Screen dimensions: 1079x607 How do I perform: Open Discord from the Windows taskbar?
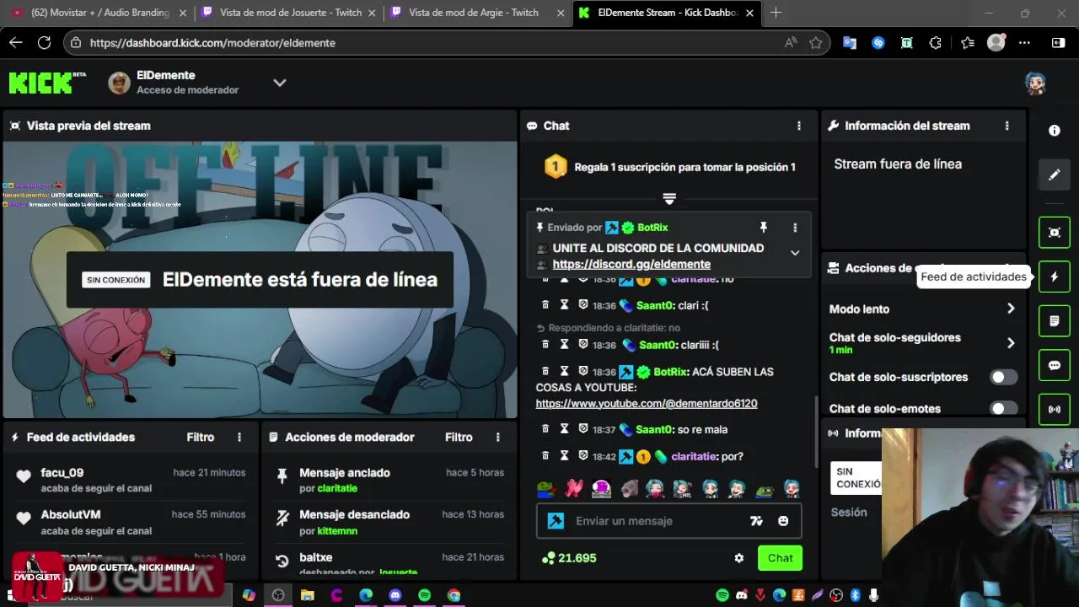click(395, 595)
